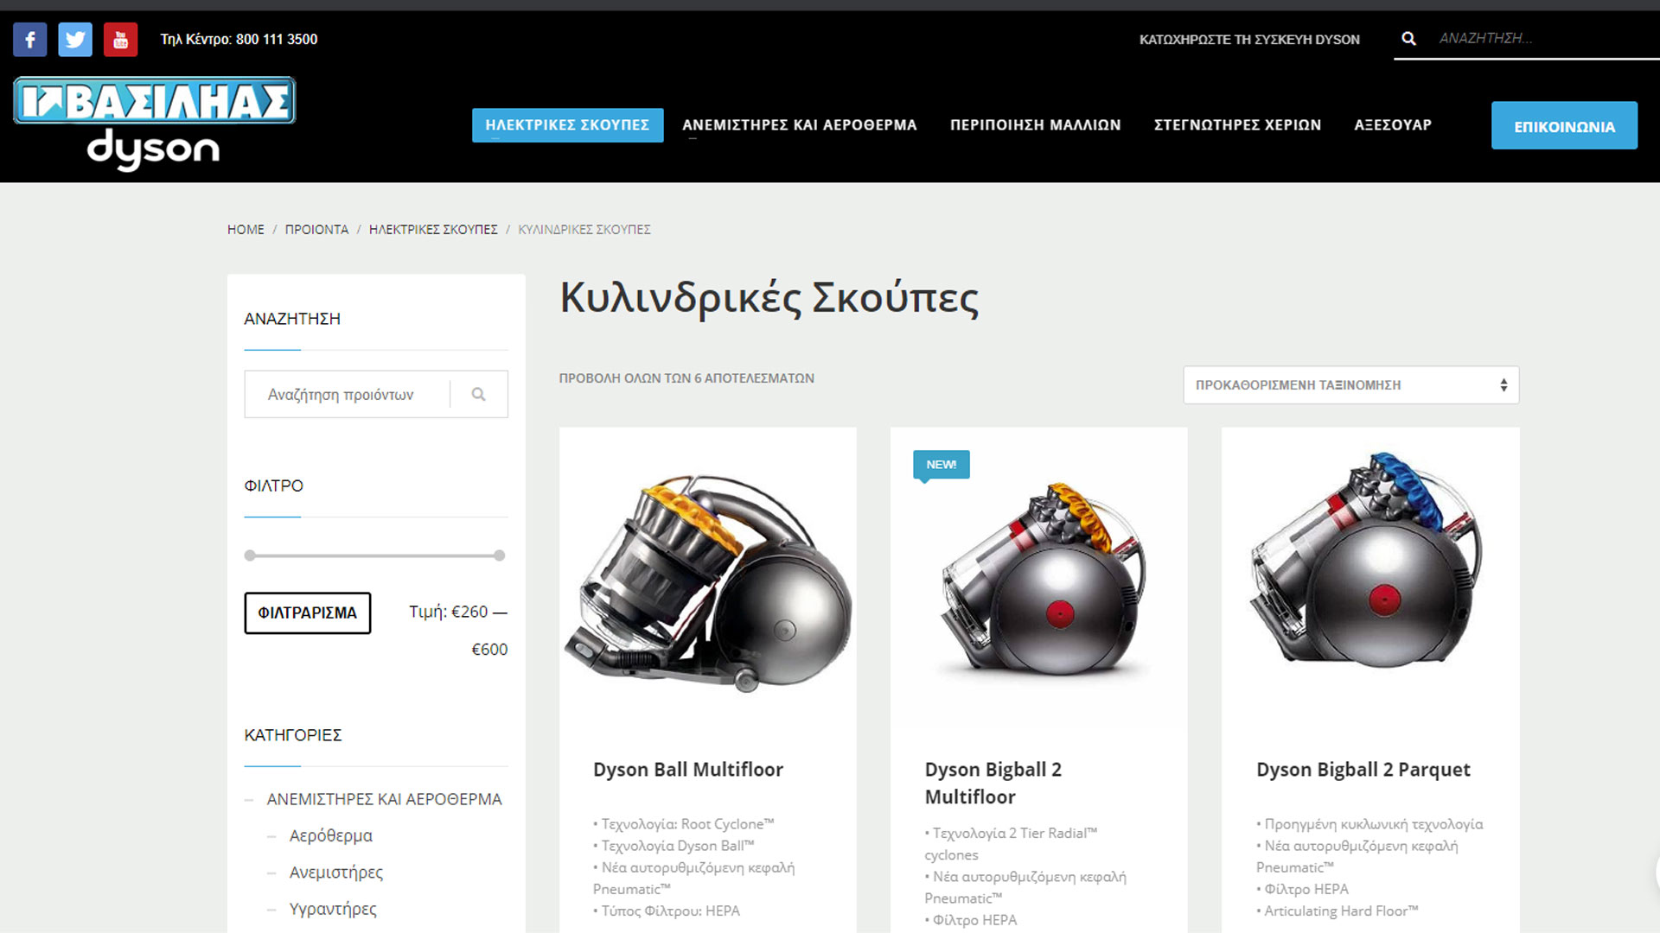Open the ΗΛΕΚΤΡΙΚΕΣ ΣΚΟΥΠΕΣ menu
The image size is (1660, 933).
[567, 125]
